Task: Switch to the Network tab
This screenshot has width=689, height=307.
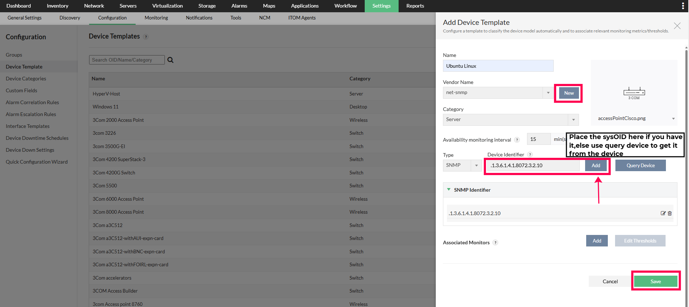Action: (94, 6)
